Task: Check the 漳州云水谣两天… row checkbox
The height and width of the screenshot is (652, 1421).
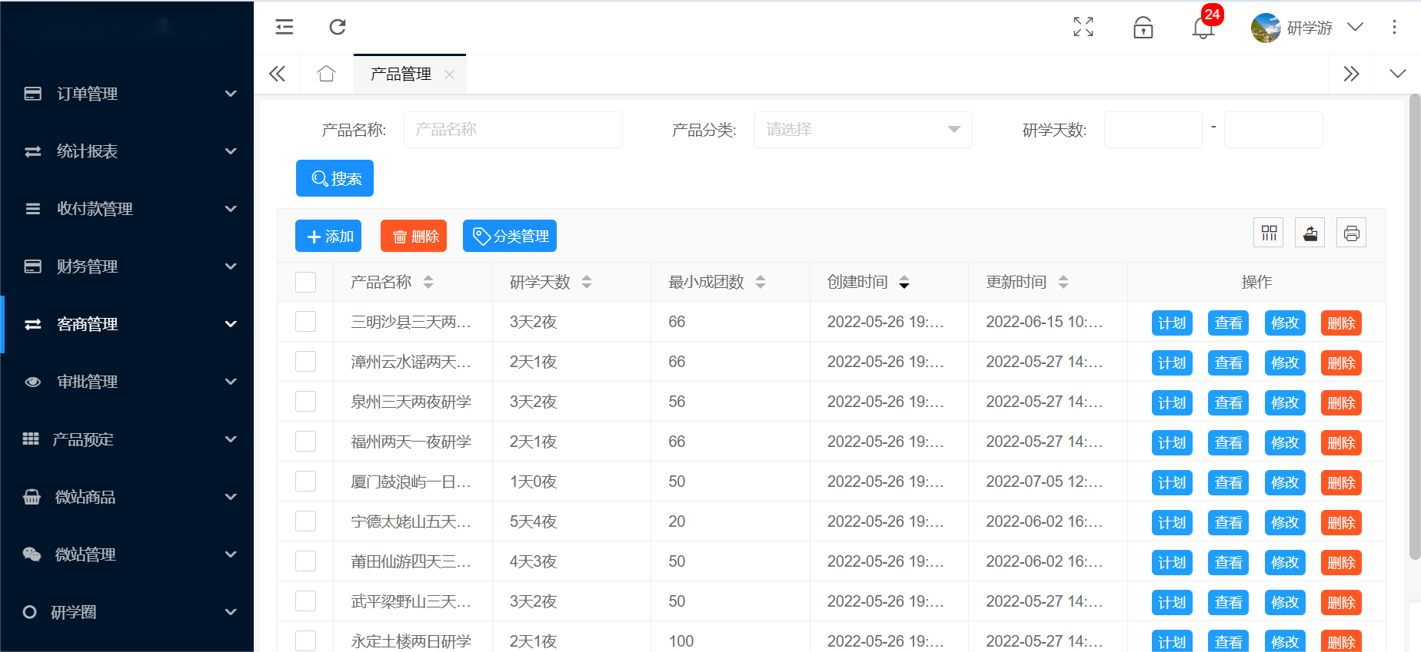Action: pyautogui.click(x=306, y=362)
